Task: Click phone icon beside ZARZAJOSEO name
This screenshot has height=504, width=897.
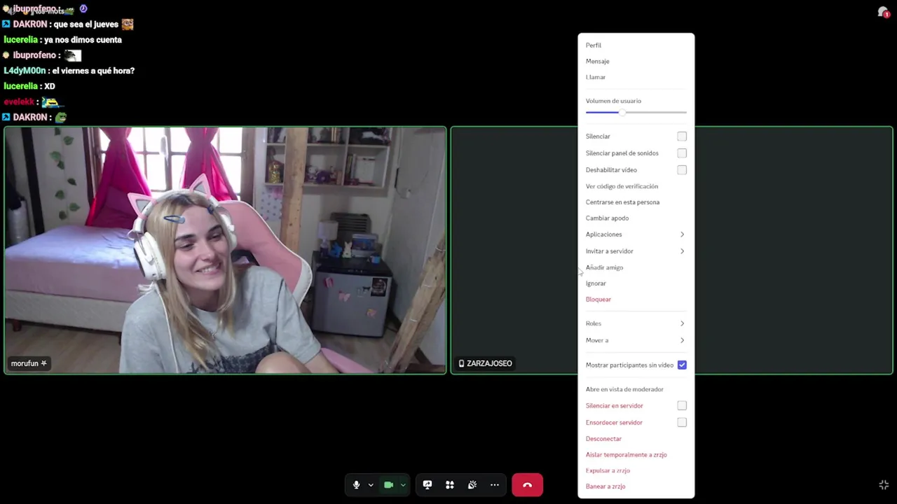Action: coord(461,363)
